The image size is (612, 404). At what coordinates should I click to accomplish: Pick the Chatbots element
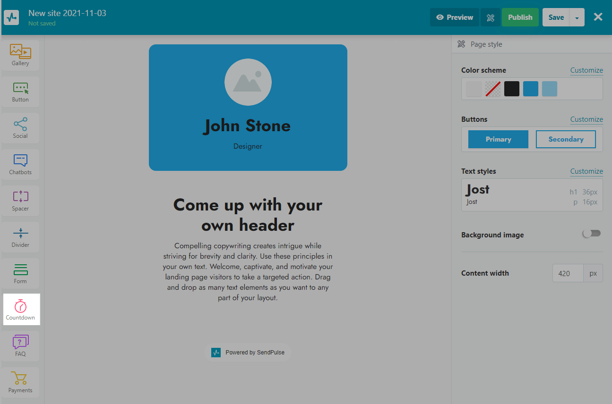[20, 164]
